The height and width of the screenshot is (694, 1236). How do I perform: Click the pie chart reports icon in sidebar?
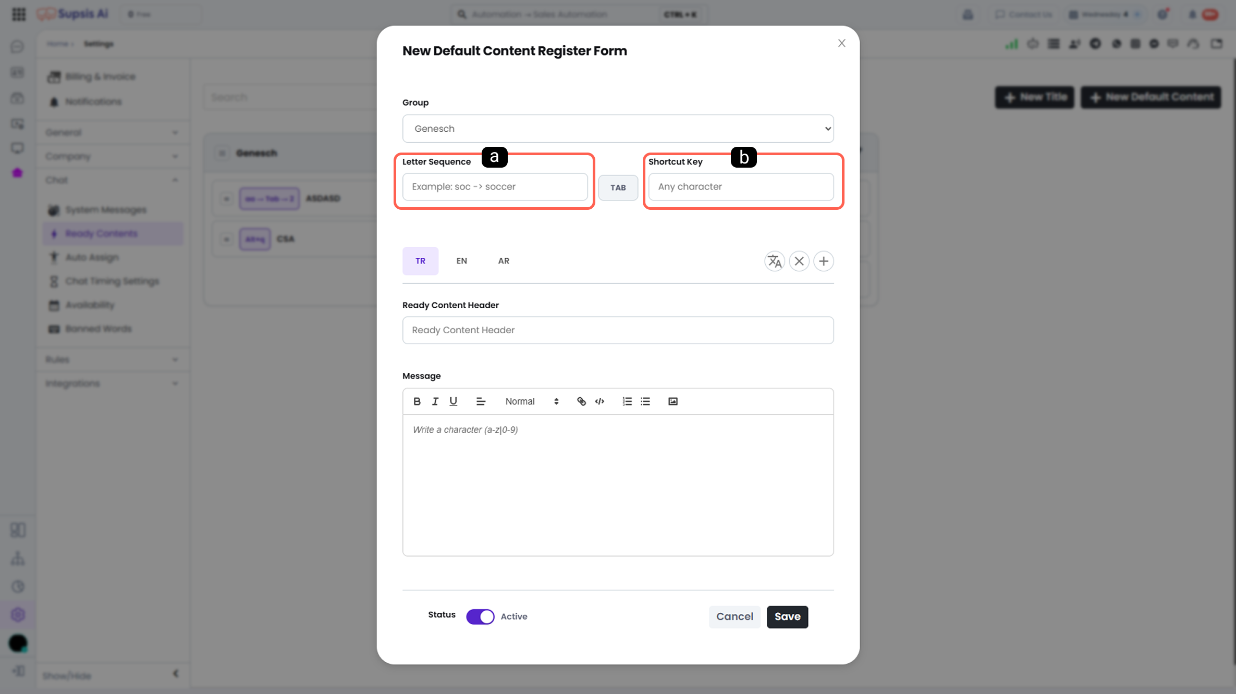click(x=18, y=587)
